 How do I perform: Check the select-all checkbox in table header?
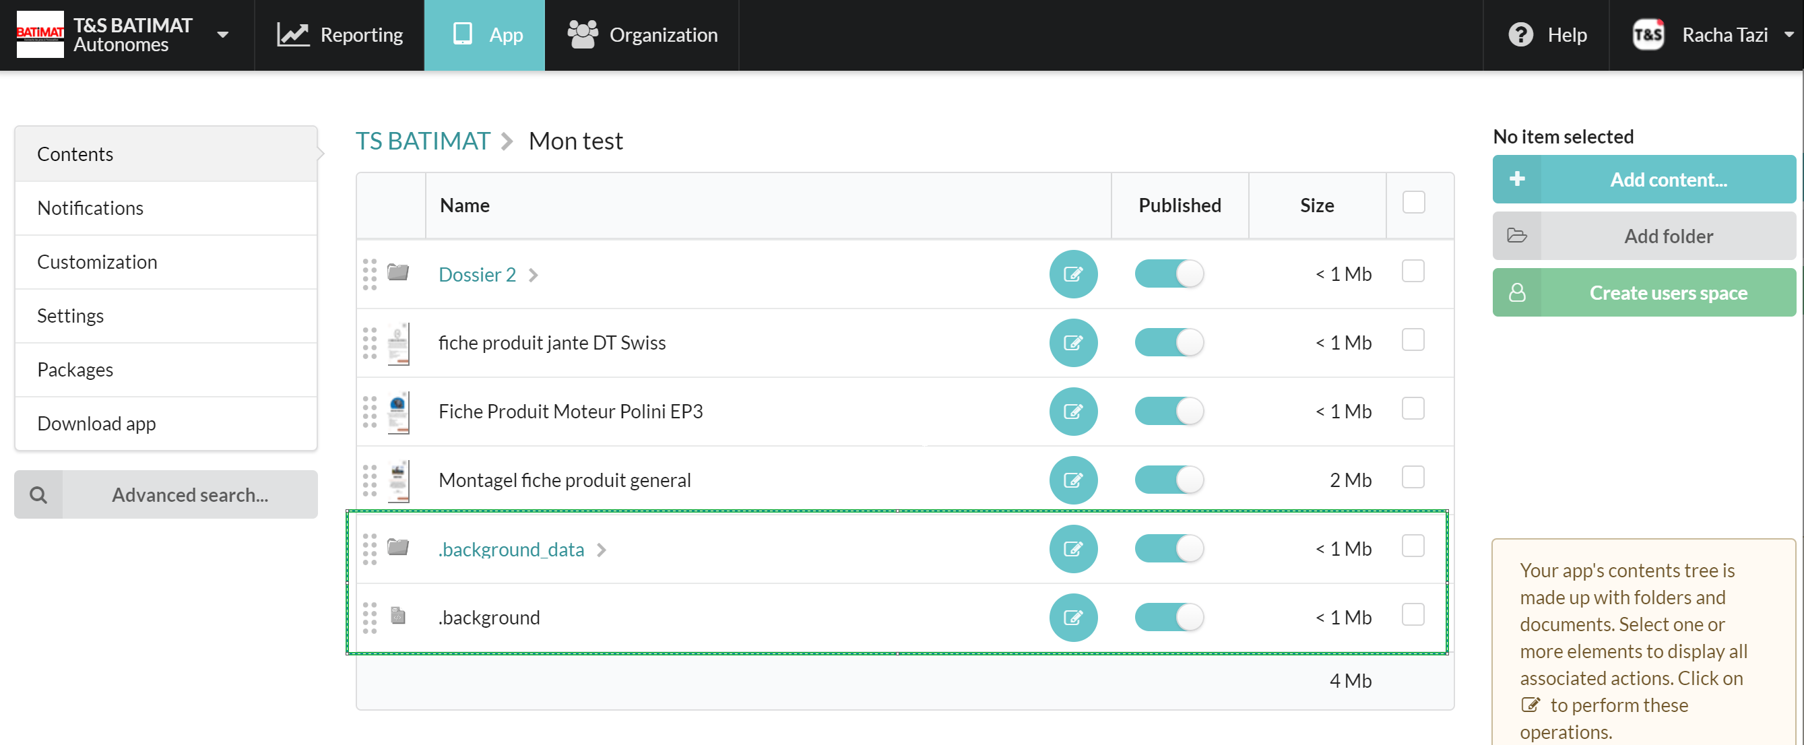pos(1413,202)
